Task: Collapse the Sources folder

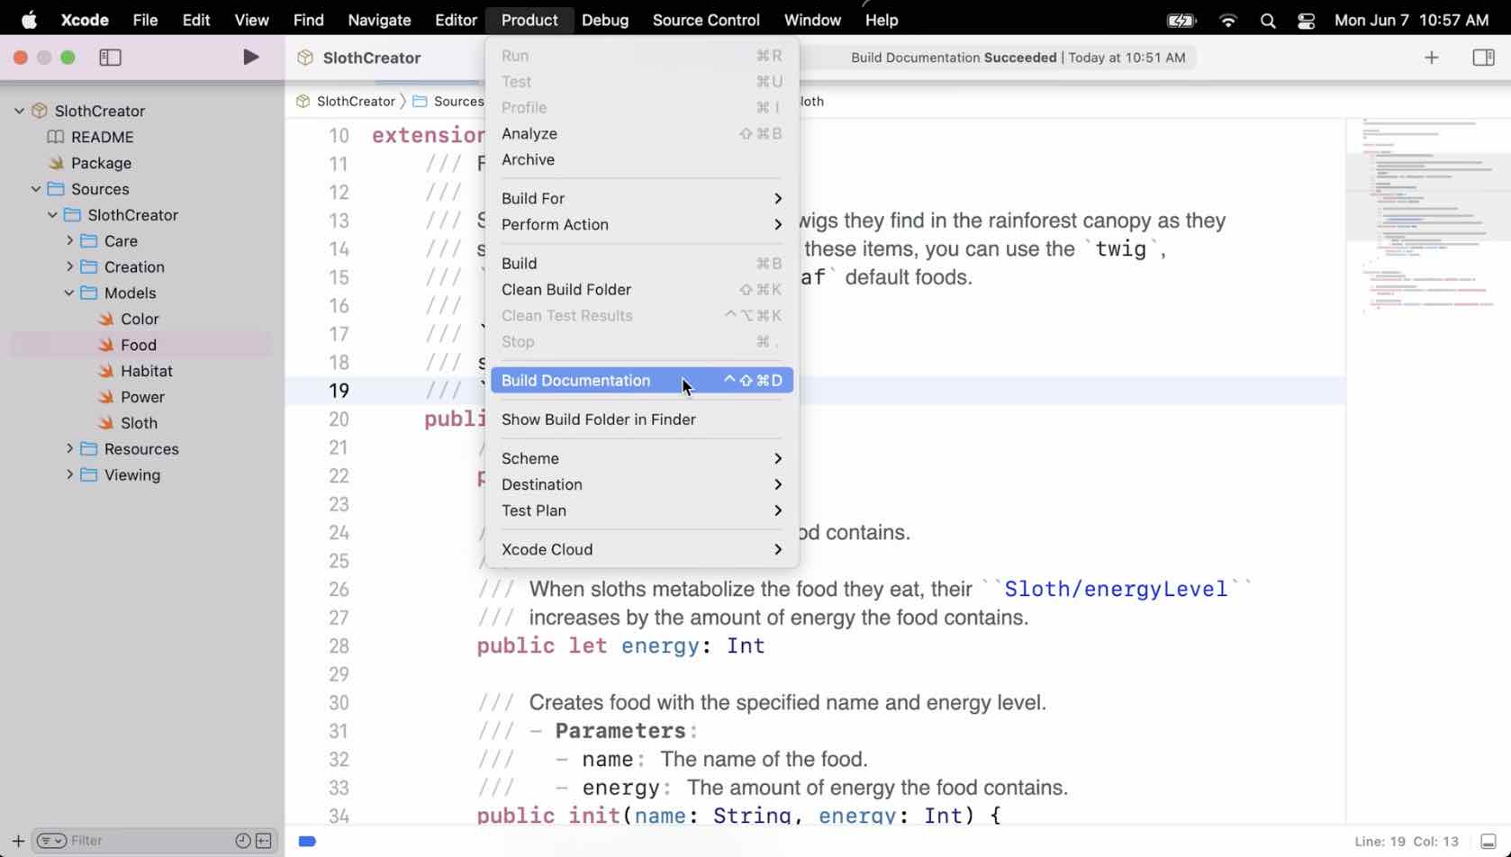Action: (36, 189)
